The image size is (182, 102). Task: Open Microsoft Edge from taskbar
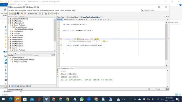11,99
